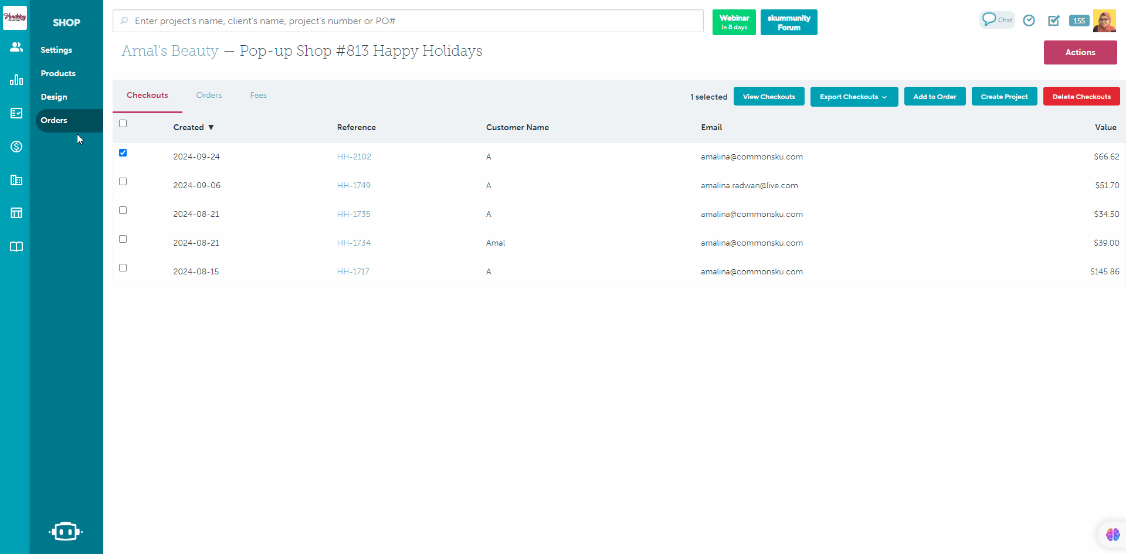Viewport: 1126px width, 554px height.
Task: Open the Actions menu button
Action: click(1080, 52)
